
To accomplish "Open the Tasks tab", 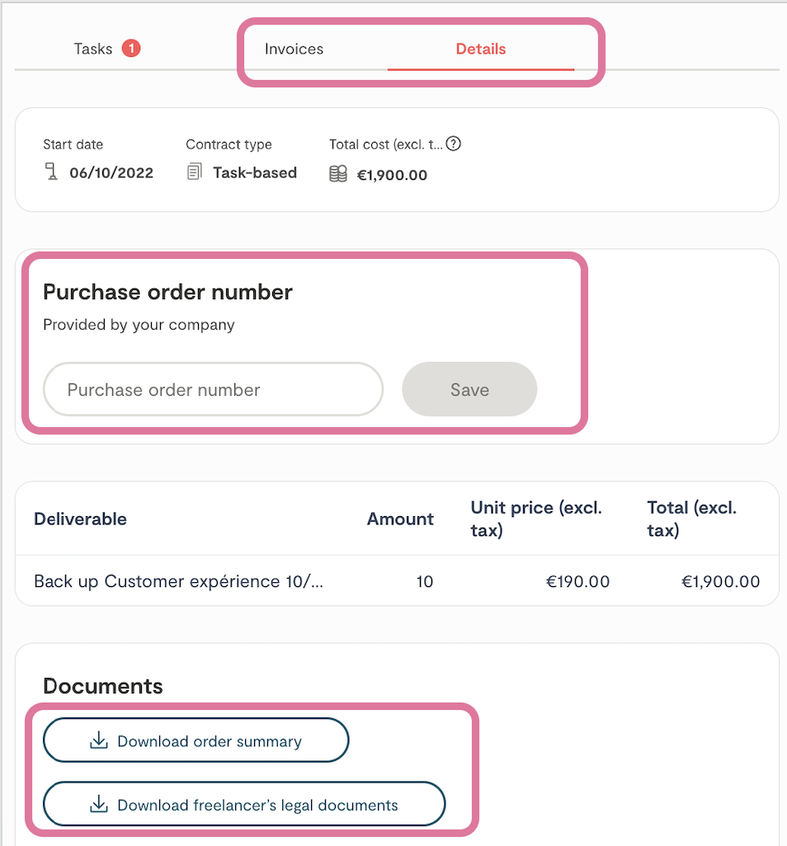I will [92, 49].
